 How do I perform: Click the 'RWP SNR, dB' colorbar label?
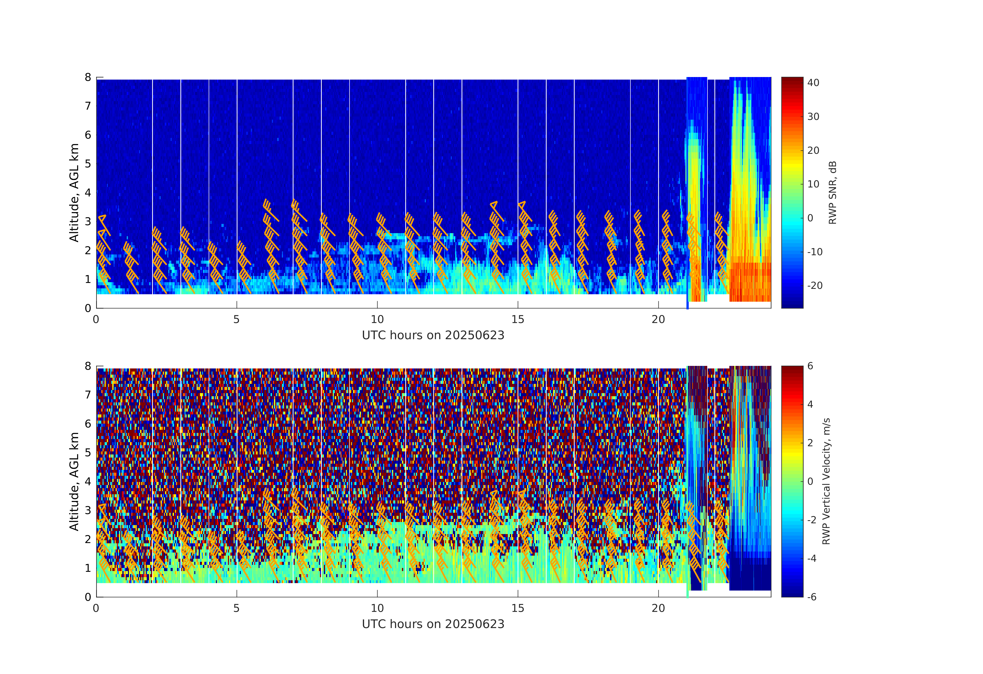coord(832,192)
